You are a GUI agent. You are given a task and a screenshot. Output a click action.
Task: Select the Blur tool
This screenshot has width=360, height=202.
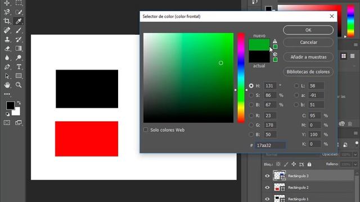7,57
